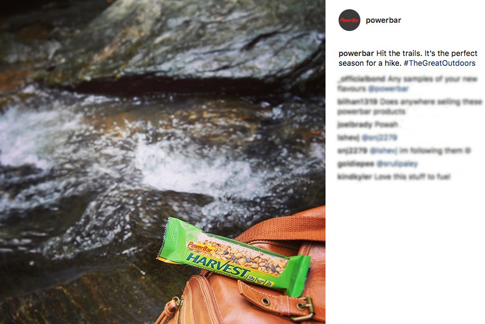Open the #TheGreatOutdoors hashtag
The image size is (485, 324).
pos(439,63)
